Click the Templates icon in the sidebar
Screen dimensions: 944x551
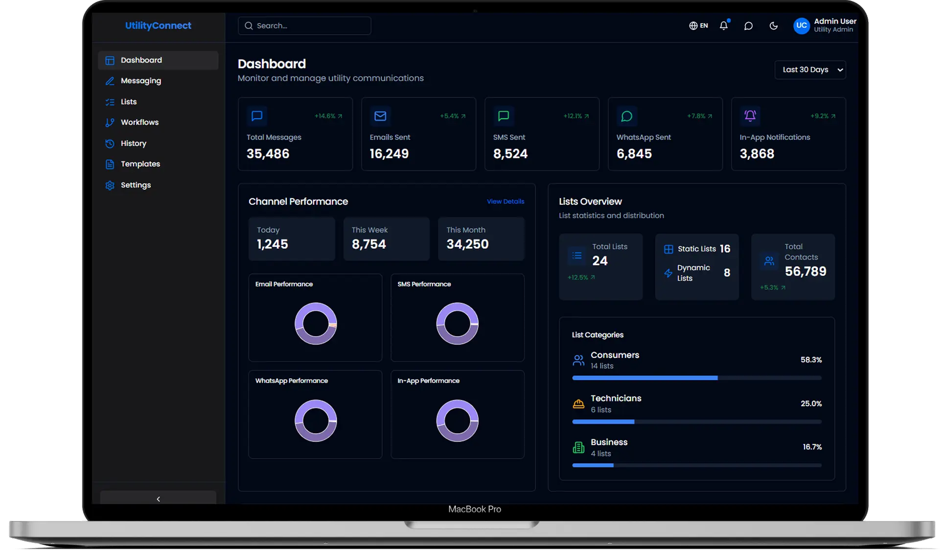tap(110, 164)
